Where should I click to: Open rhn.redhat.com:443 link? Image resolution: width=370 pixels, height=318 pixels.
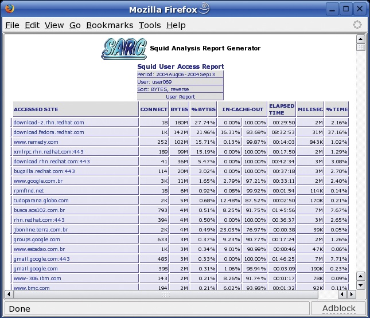pyautogui.click(x=39, y=220)
